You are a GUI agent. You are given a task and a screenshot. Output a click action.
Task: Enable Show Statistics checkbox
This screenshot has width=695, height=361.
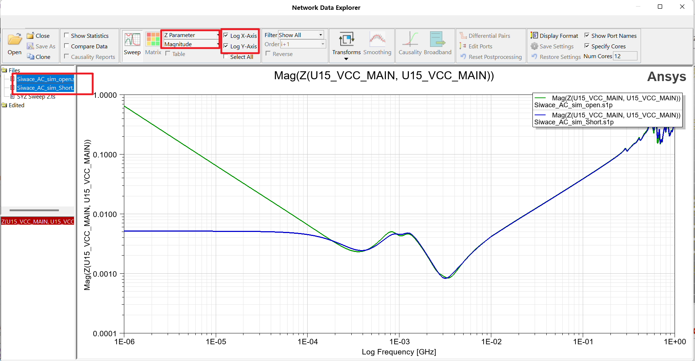coord(66,35)
